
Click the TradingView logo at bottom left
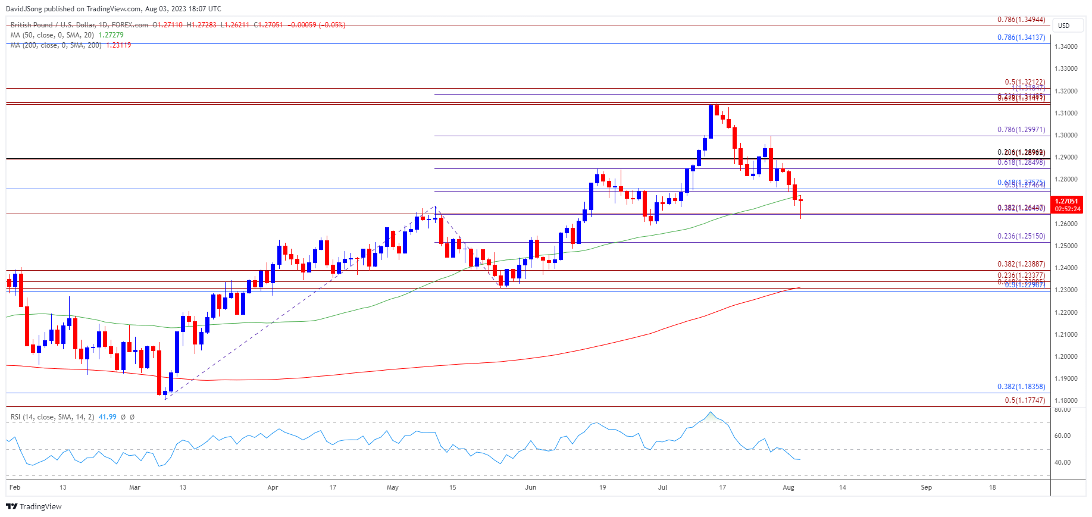pos(34,506)
